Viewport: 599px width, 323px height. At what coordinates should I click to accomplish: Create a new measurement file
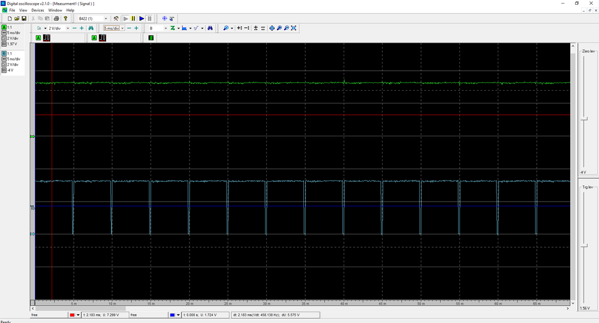(x=10, y=19)
